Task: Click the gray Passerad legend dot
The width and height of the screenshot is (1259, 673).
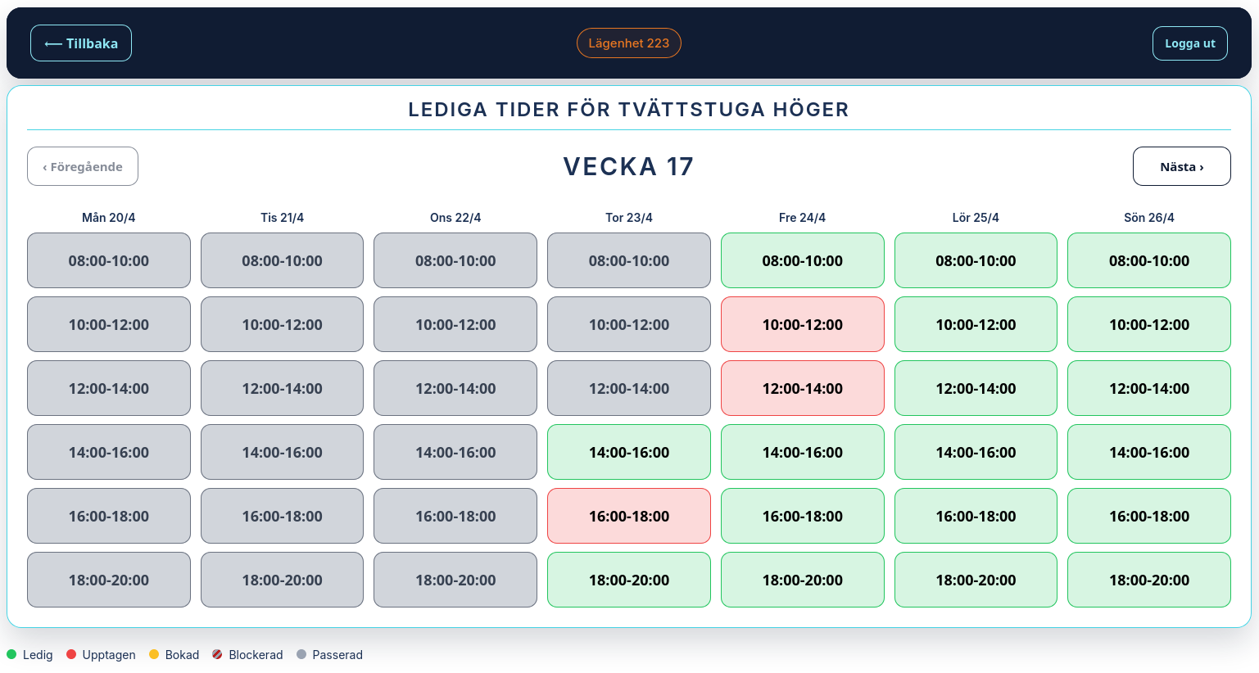Action: (301, 654)
